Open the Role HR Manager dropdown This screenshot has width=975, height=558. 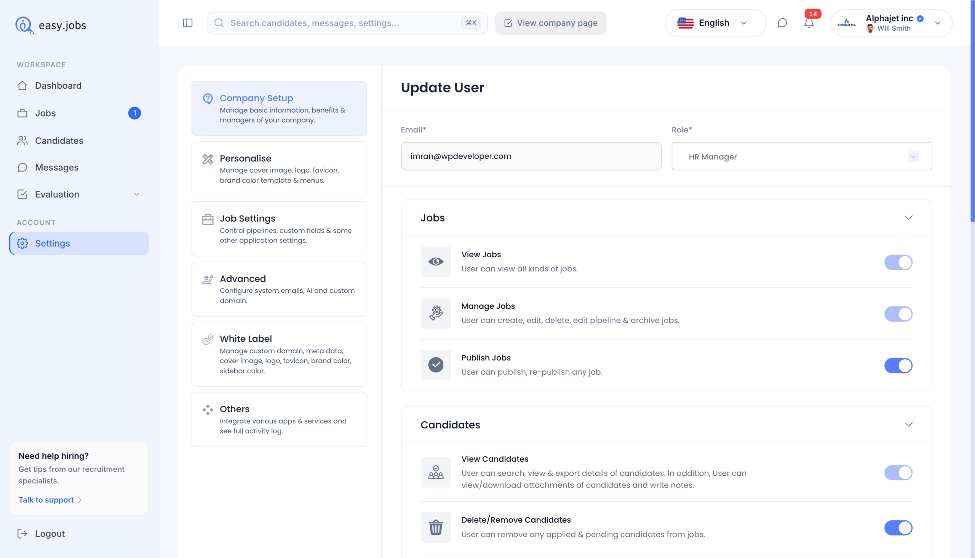point(802,156)
